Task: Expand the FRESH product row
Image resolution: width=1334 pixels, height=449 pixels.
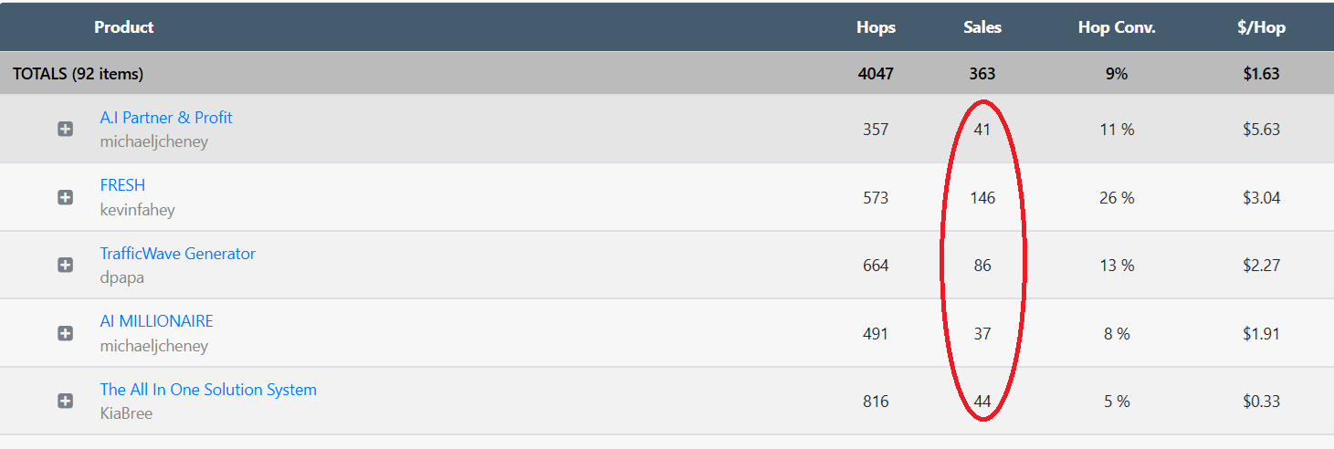Action: coord(65,197)
